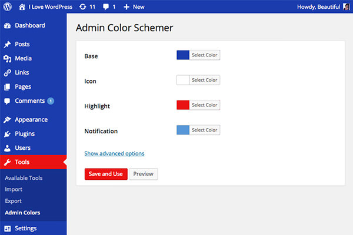Click the Preview button

[x=144, y=174]
